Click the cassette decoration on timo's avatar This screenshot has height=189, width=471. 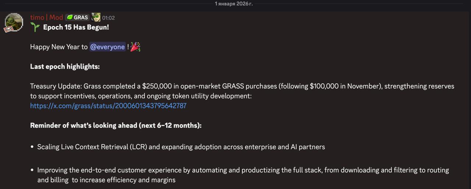pyautogui.click(x=7, y=29)
